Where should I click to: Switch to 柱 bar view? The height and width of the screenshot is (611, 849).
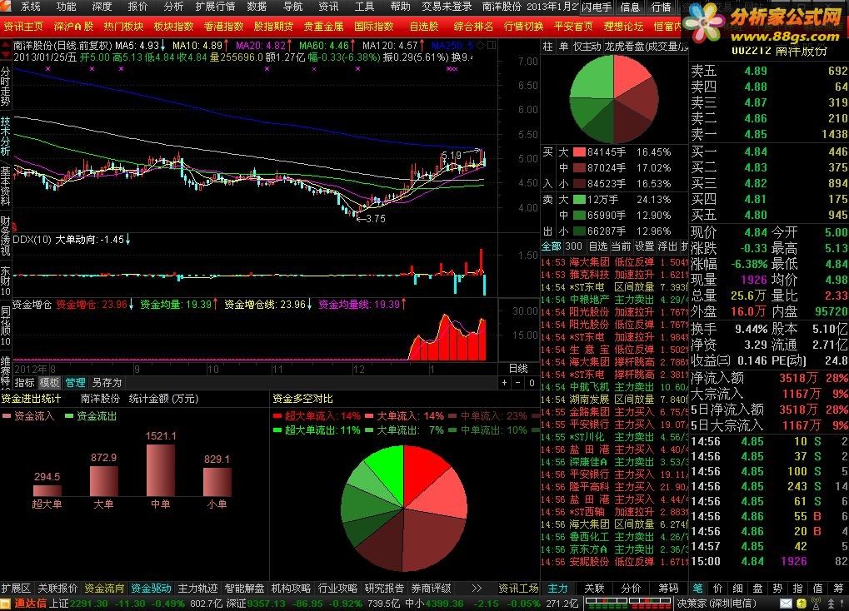pyautogui.click(x=548, y=47)
